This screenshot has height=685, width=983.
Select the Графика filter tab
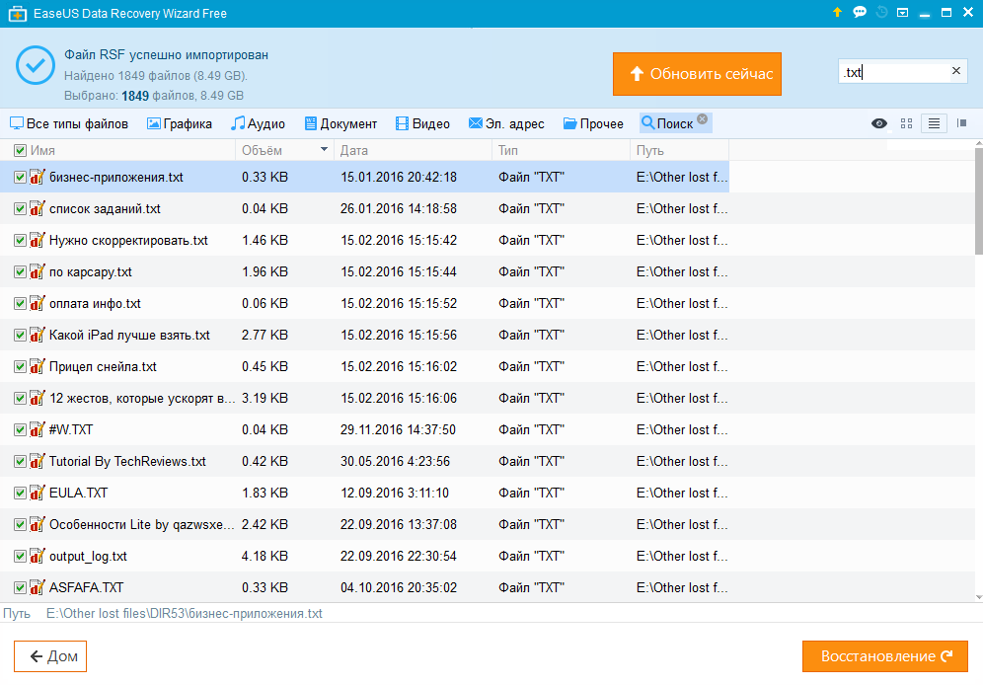click(x=180, y=124)
